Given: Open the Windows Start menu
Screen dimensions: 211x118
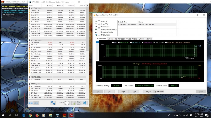Looking at the screenshot, I should 3,115.
